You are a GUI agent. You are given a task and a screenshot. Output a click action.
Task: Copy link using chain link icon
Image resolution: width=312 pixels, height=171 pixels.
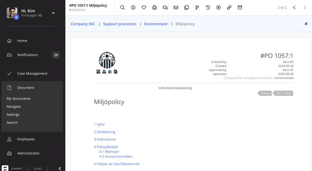[x=229, y=7]
